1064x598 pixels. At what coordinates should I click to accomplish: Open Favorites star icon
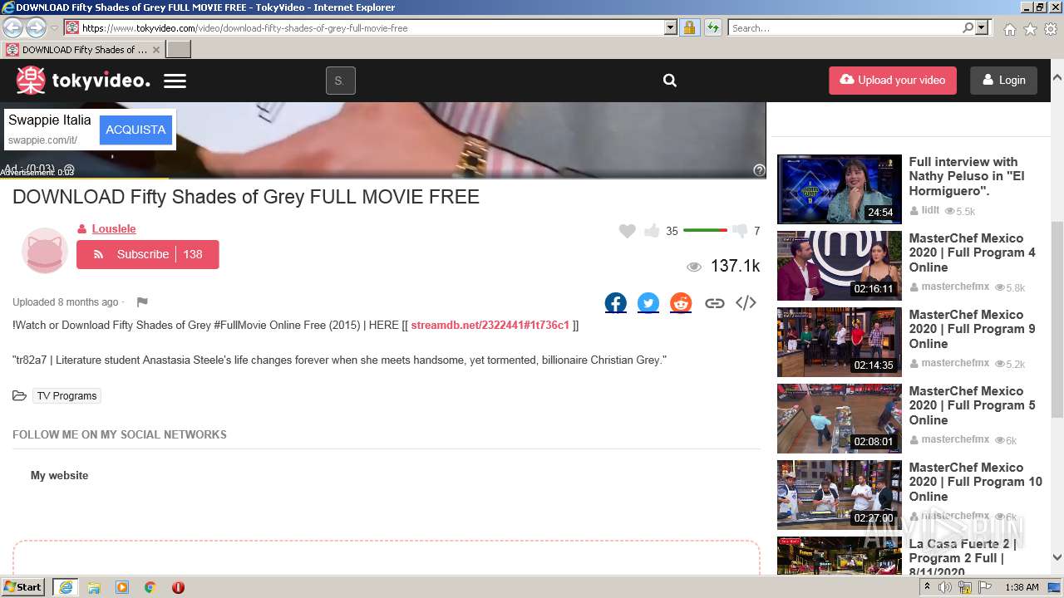click(1030, 29)
